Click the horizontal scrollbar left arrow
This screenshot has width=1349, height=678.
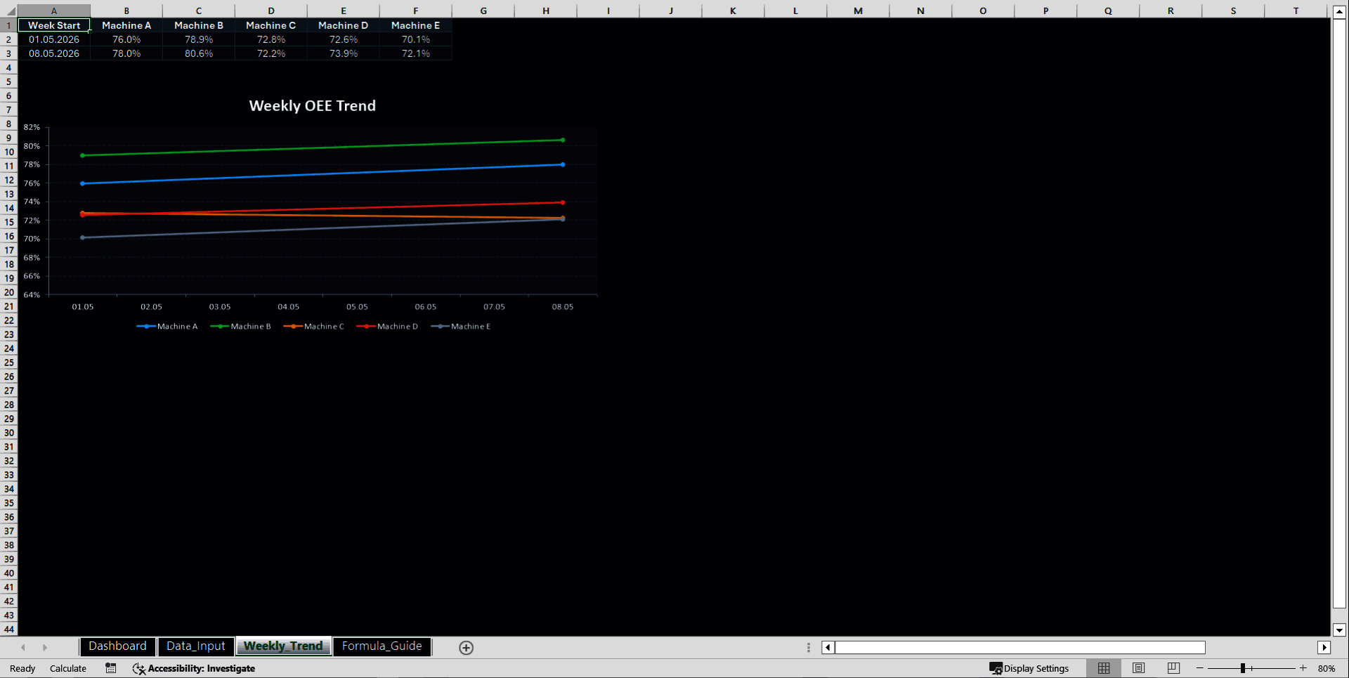(828, 648)
